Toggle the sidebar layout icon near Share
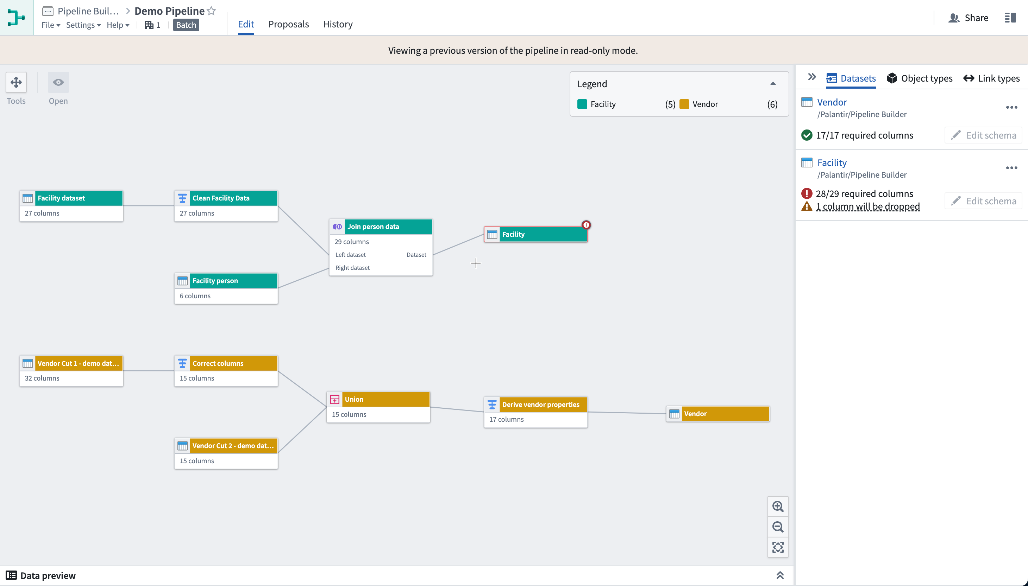 coord(1010,18)
